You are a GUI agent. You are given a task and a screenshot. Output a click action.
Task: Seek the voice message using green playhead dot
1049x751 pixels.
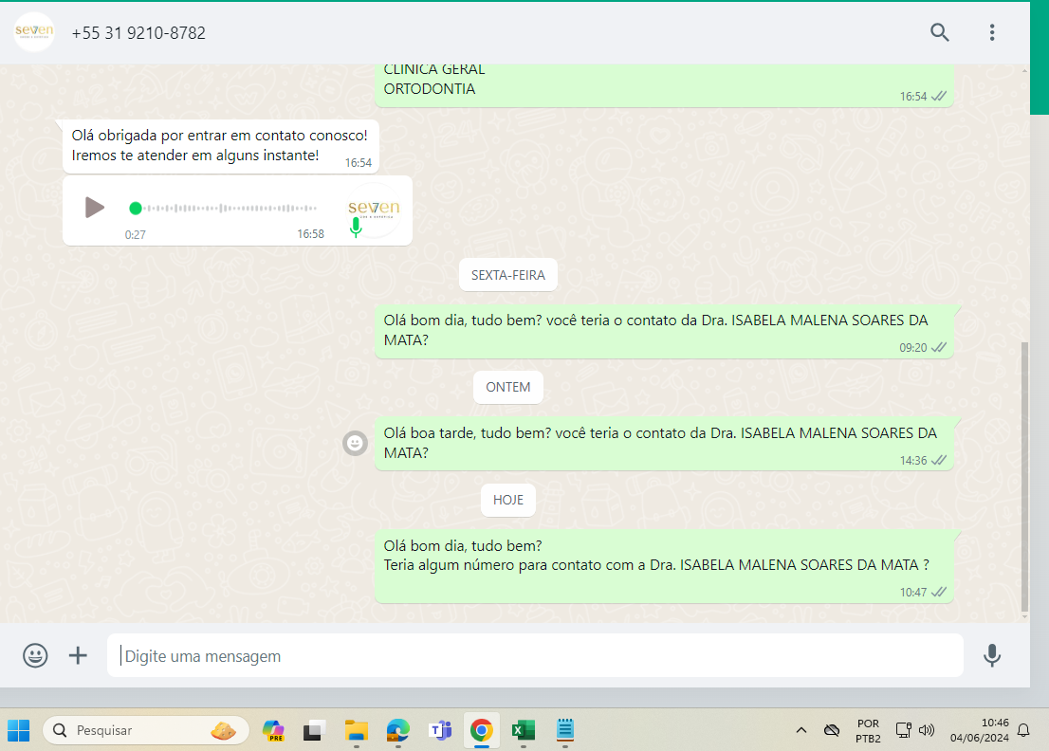click(135, 209)
